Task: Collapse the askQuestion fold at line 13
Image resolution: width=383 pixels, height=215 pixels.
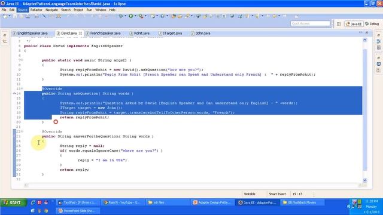Action: [22, 88]
